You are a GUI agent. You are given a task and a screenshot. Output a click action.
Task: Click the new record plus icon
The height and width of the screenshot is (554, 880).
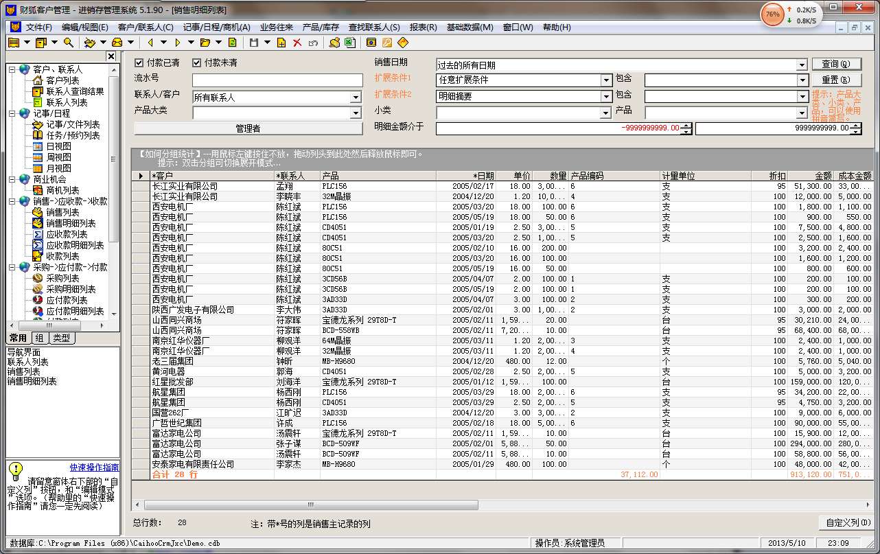tap(281, 43)
